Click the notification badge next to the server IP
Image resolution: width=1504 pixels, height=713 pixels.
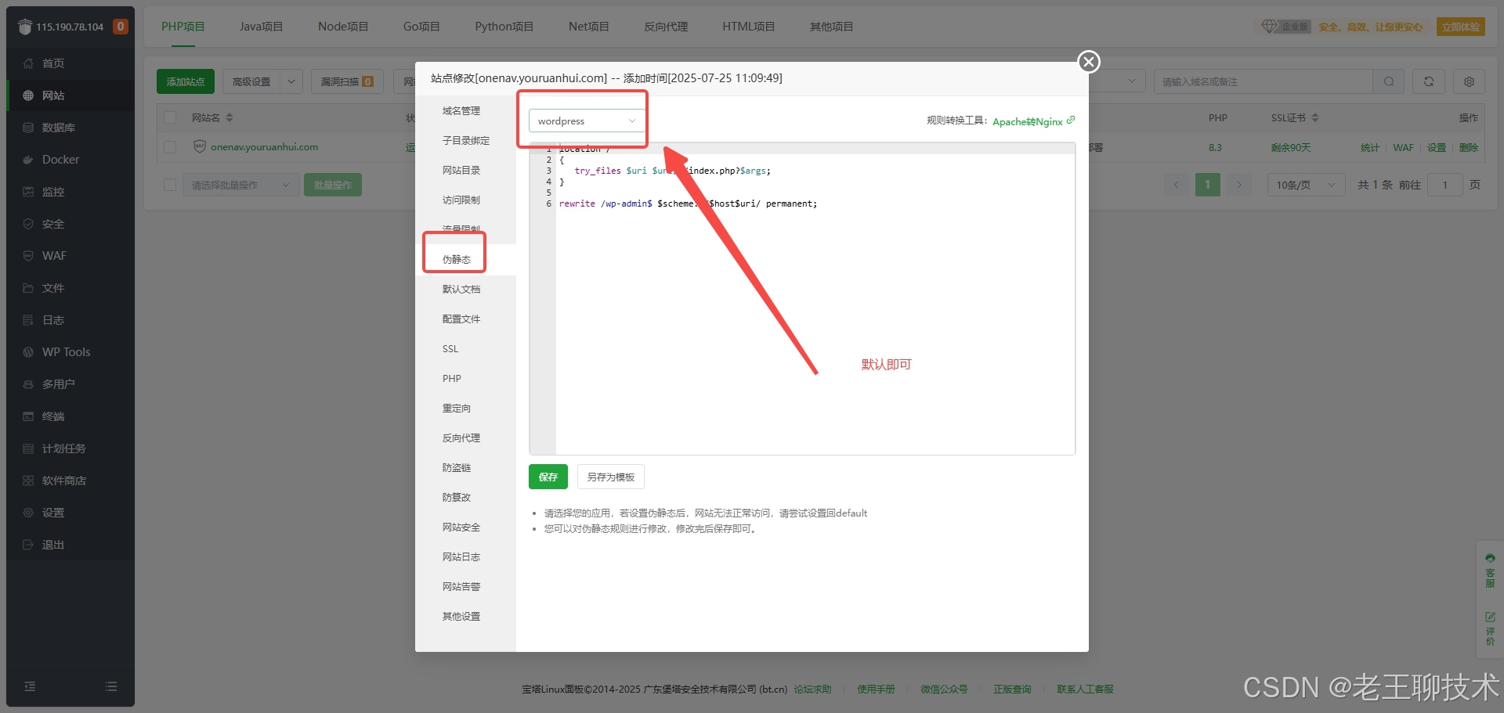click(x=120, y=27)
